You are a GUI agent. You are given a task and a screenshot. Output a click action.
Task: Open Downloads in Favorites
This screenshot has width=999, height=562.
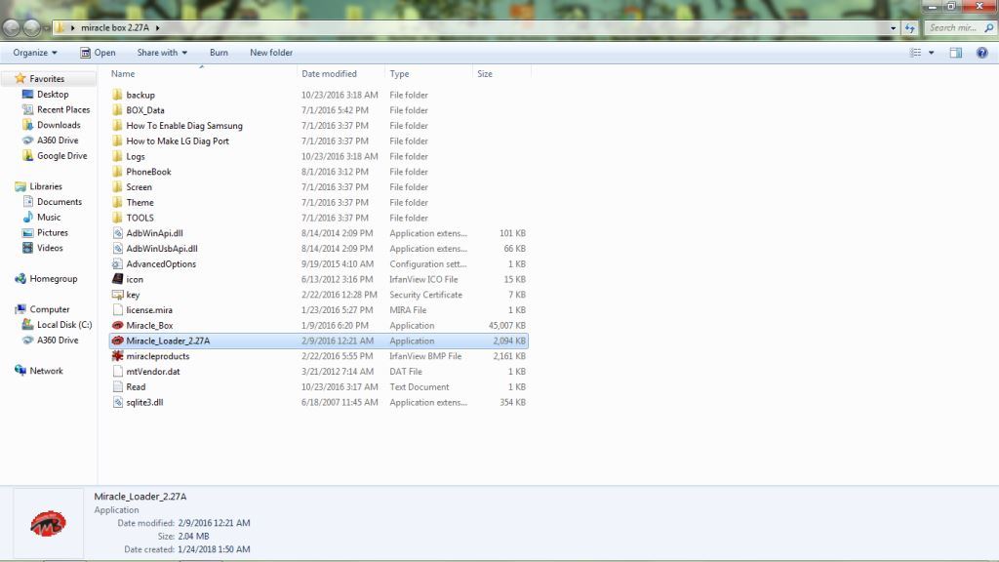point(58,125)
